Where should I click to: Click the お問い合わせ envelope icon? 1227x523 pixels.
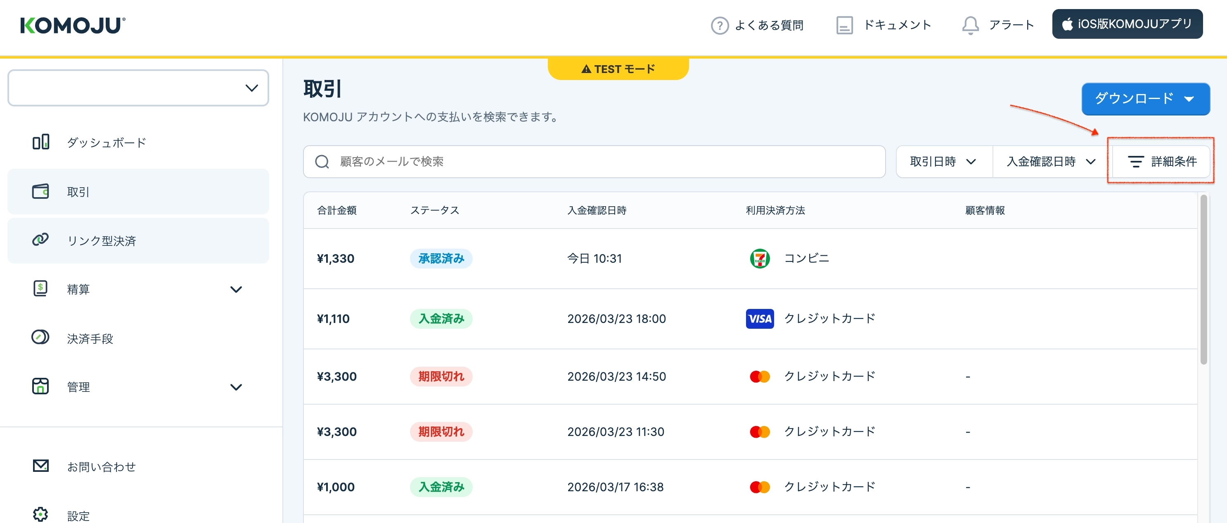41,465
